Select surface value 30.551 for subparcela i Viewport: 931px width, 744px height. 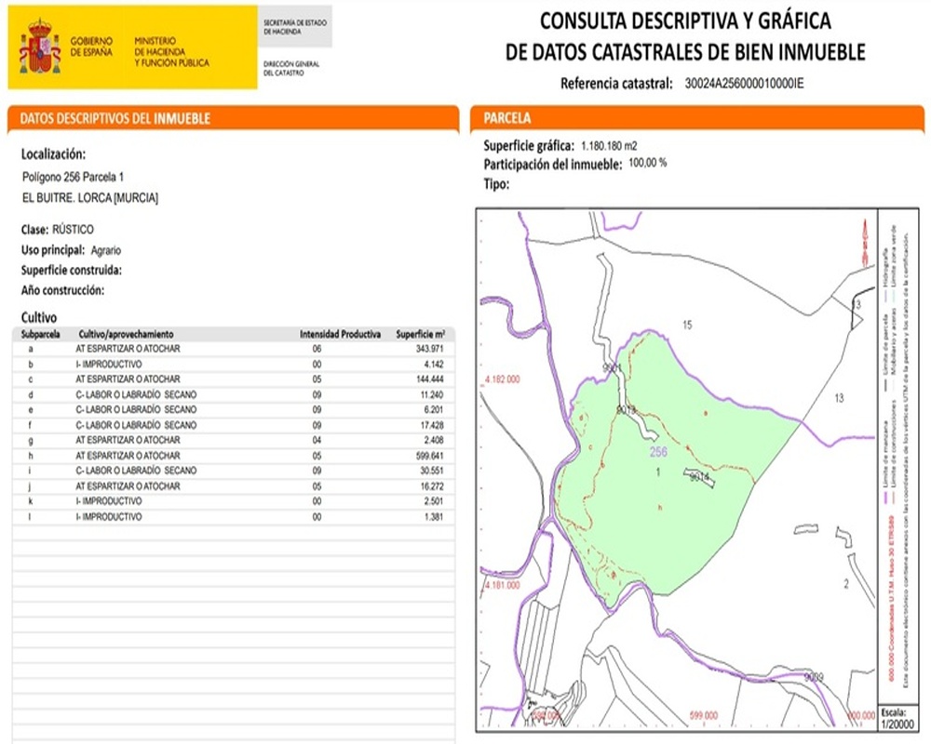point(432,471)
